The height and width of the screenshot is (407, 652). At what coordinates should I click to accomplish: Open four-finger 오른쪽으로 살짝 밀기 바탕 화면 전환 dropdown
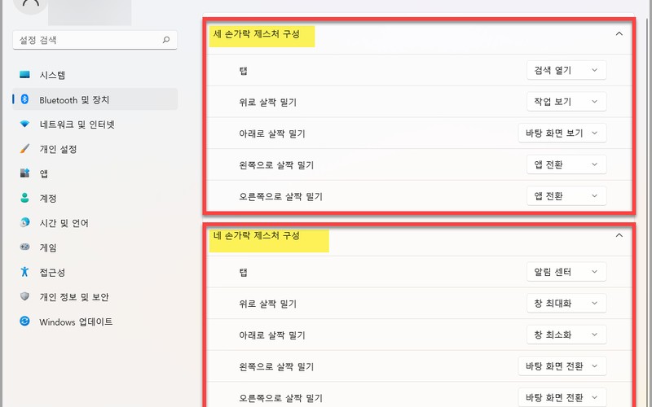[x=562, y=397]
